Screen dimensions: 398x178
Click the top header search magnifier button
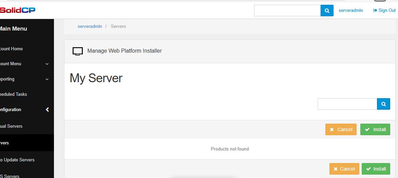click(327, 11)
